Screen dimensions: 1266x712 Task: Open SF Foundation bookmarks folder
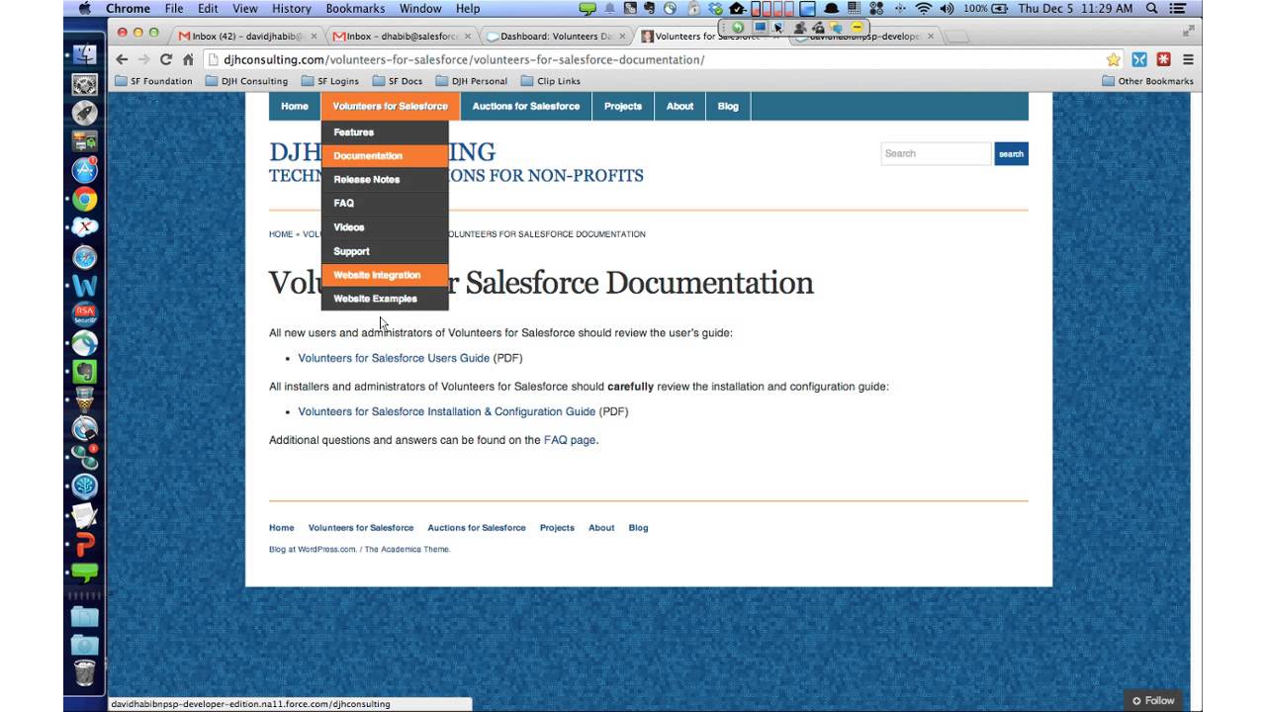tap(153, 81)
